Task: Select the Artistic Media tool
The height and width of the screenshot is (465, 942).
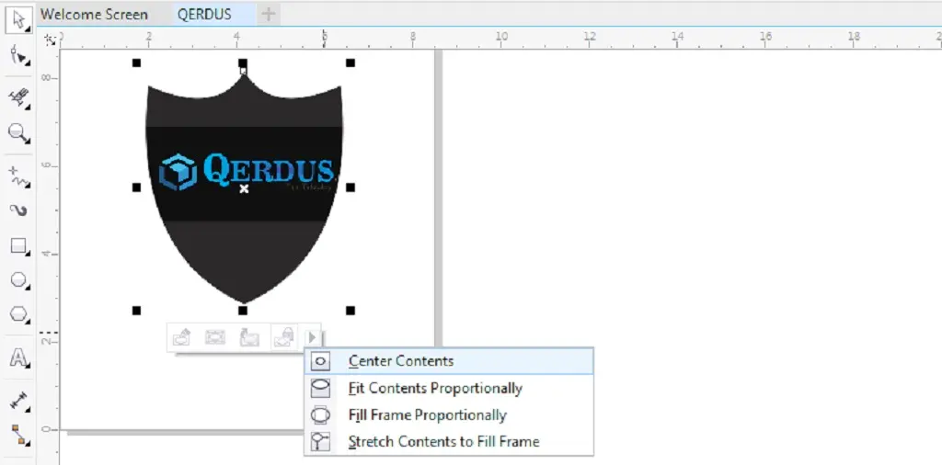Action: point(19,210)
